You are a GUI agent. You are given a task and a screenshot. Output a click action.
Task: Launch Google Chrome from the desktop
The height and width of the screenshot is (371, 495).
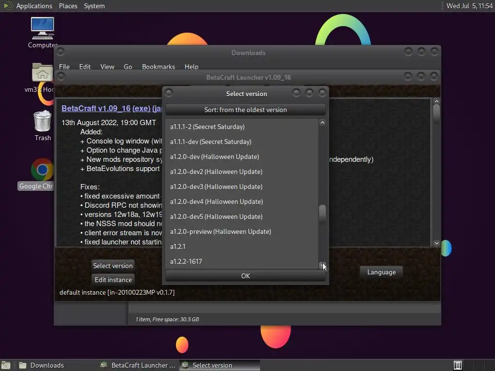(42, 174)
